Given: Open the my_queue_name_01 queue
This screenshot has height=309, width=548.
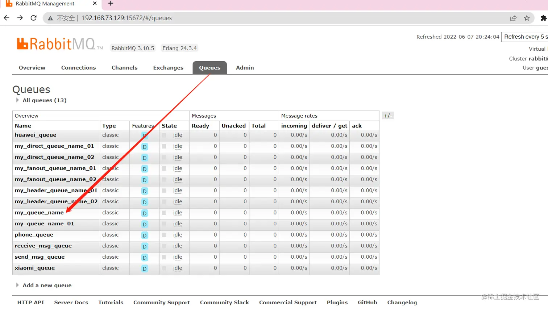Looking at the screenshot, I should [x=44, y=224].
